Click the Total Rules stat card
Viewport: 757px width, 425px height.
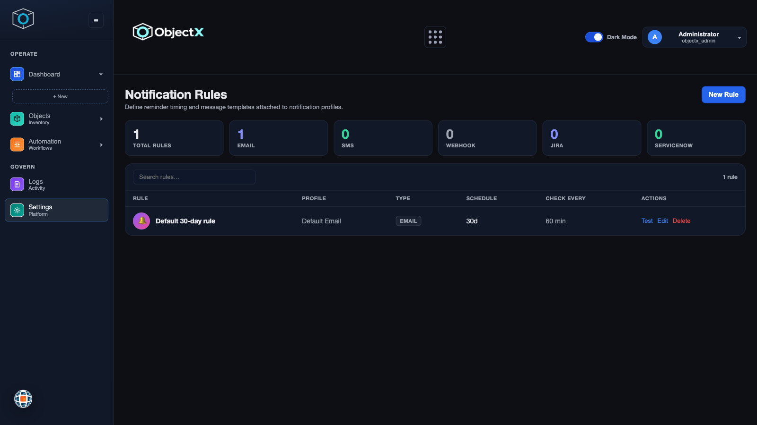click(174, 138)
